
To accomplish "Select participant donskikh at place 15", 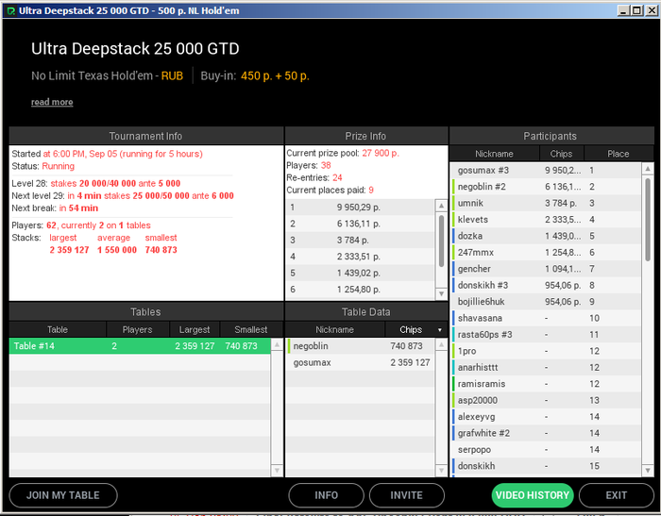I will pyautogui.click(x=547, y=466).
